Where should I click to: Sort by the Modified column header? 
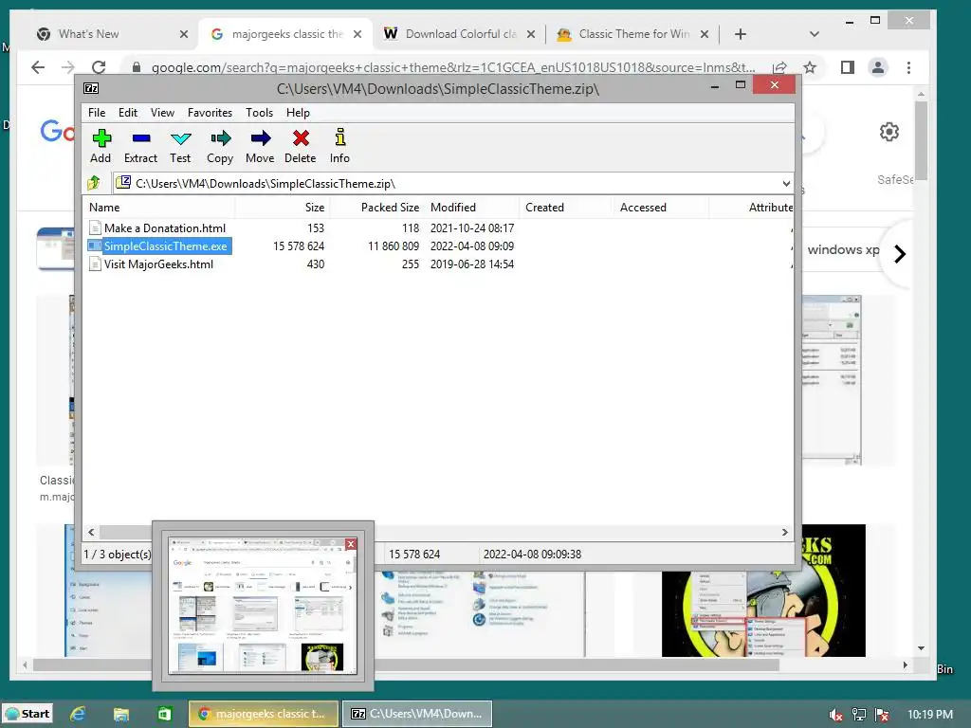(471, 208)
